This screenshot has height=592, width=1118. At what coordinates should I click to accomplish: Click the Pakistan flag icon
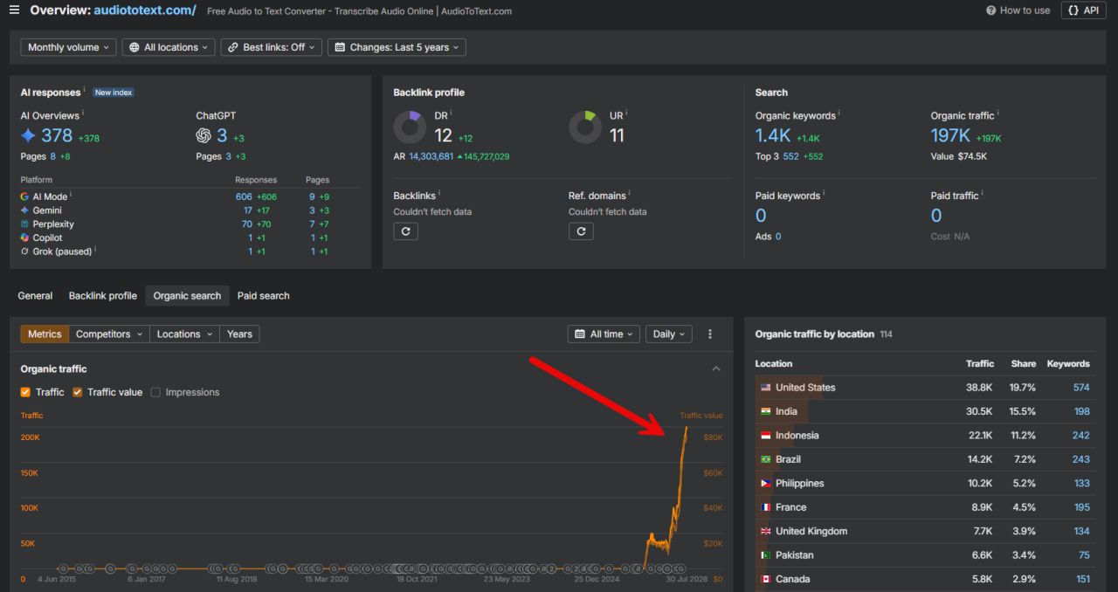[x=766, y=555]
